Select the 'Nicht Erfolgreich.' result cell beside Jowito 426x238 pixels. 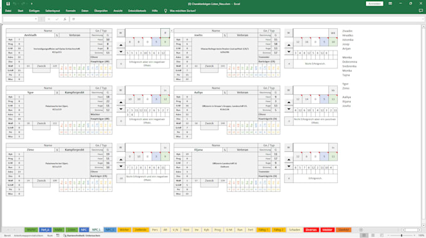point(315,64)
